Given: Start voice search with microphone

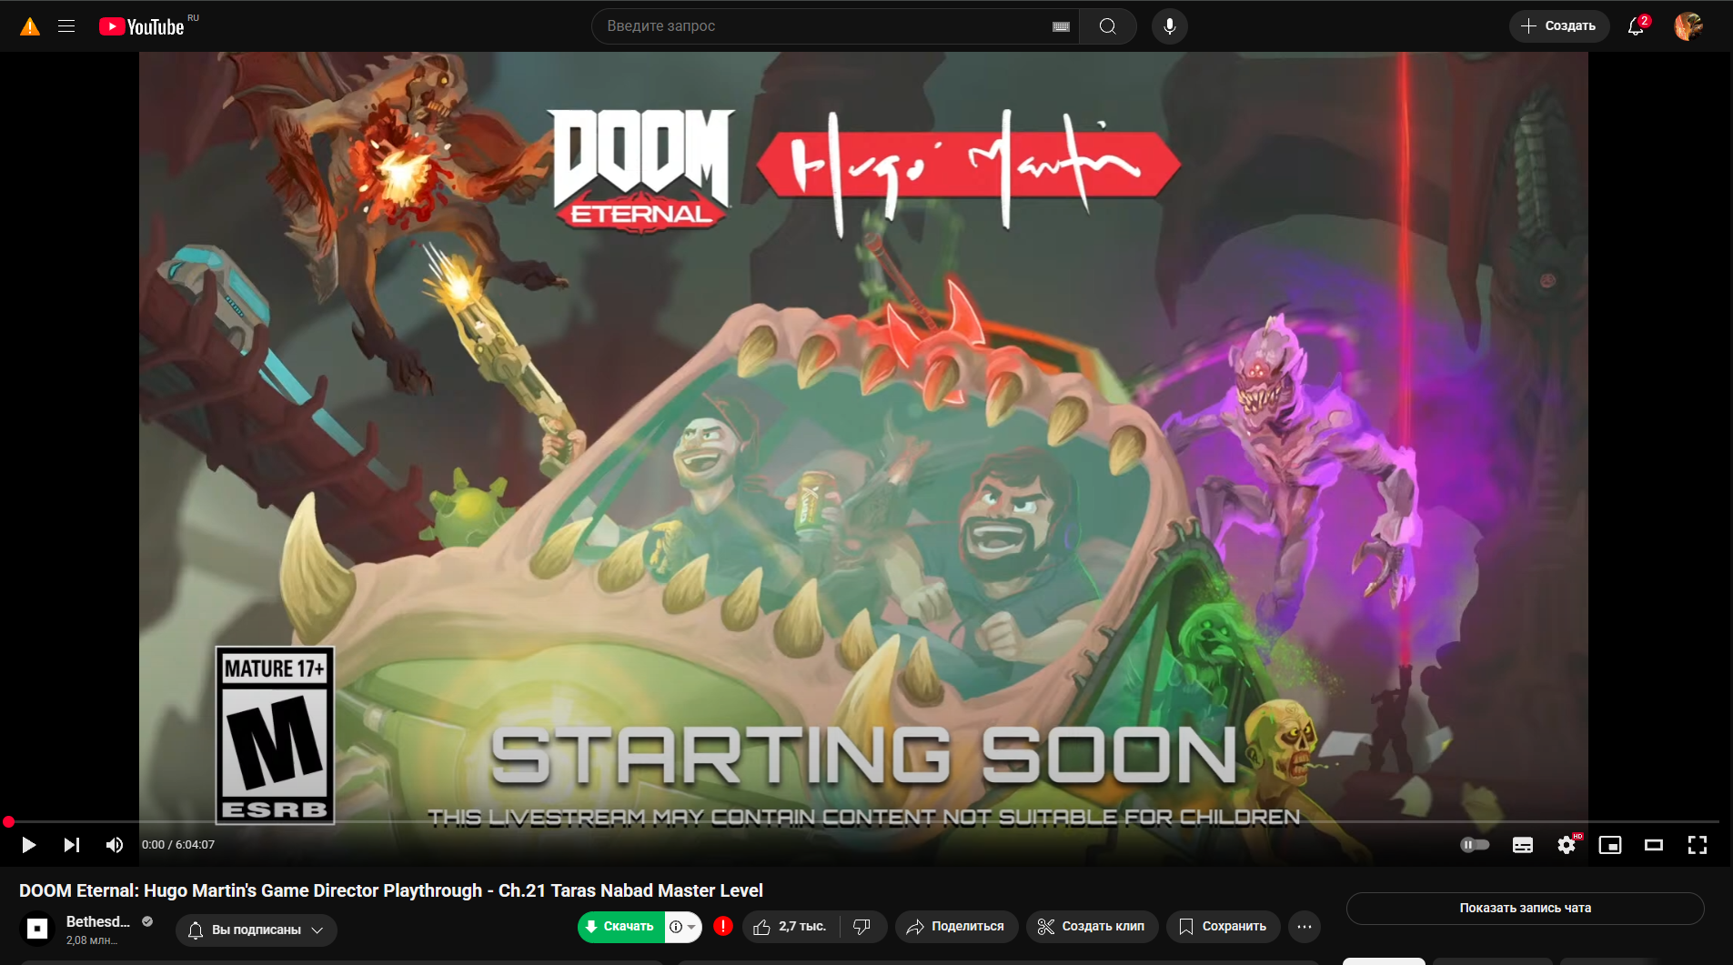Looking at the screenshot, I should pyautogui.click(x=1170, y=26).
